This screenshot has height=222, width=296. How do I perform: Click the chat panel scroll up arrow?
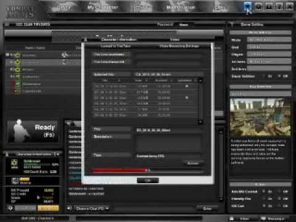coord(221,131)
